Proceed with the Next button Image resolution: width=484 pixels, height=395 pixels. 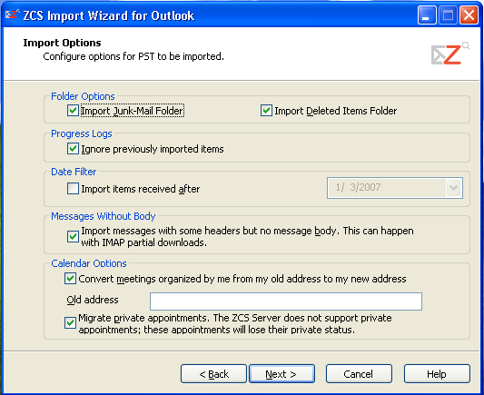tap(282, 374)
